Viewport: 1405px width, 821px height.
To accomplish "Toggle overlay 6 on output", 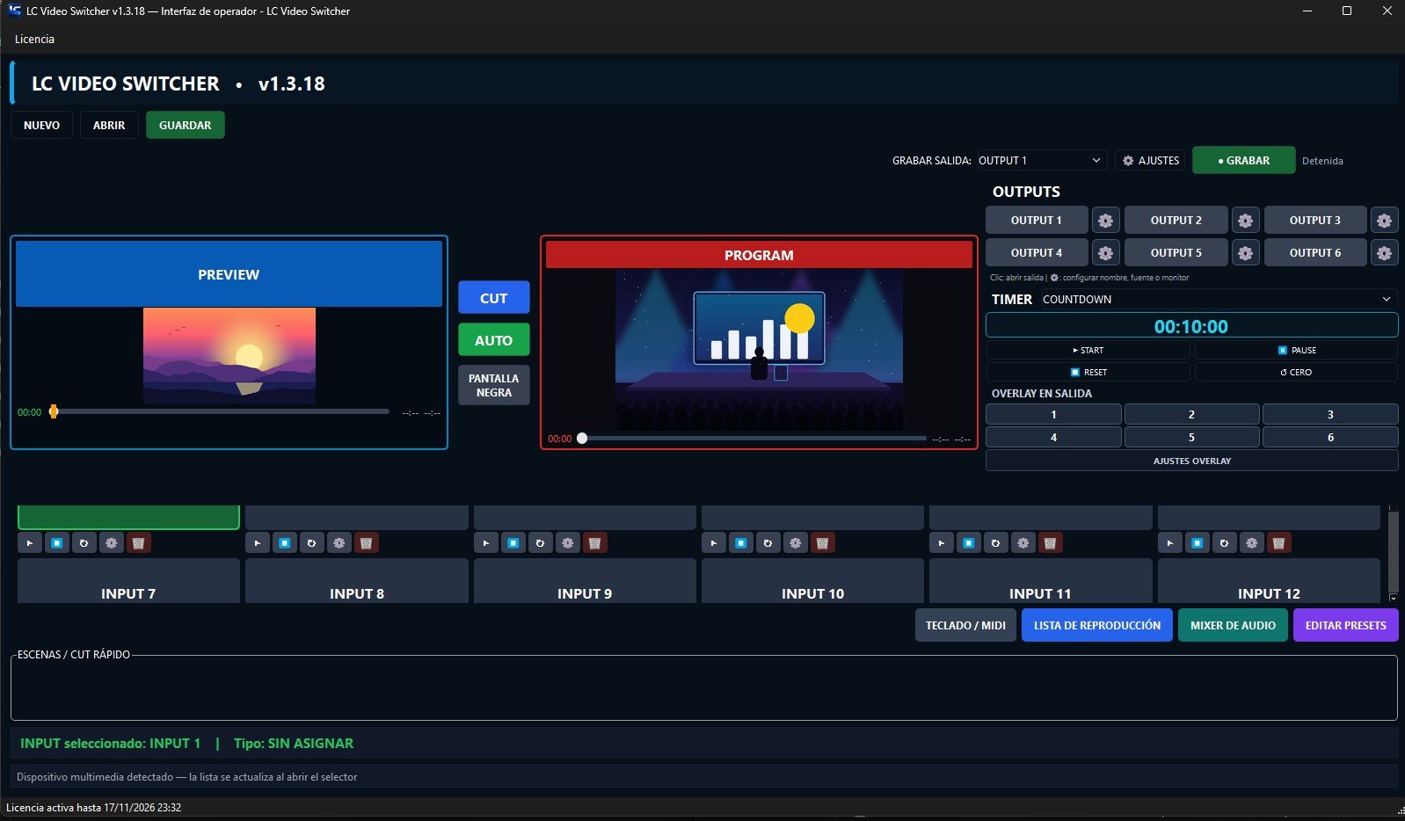I will [x=1330, y=437].
